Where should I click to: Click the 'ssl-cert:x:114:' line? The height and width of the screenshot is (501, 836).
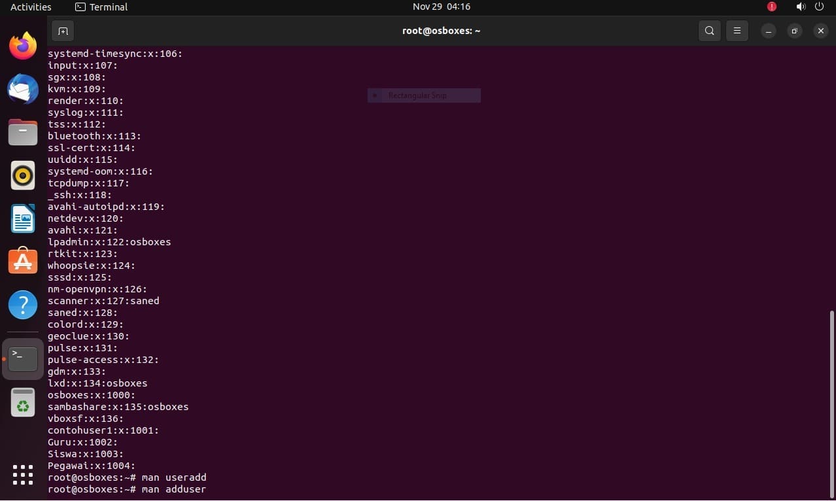[92, 148]
